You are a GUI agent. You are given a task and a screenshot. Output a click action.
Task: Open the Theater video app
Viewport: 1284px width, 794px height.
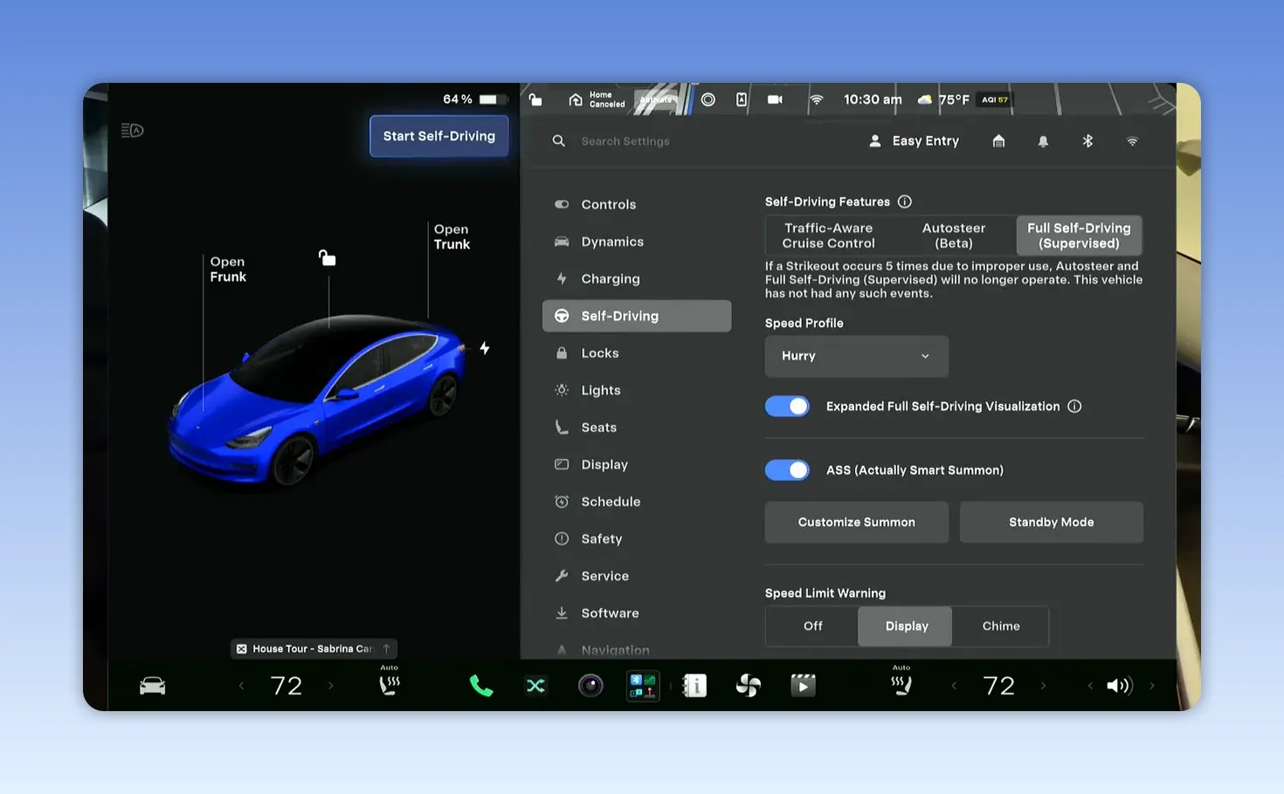[x=803, y=686]
